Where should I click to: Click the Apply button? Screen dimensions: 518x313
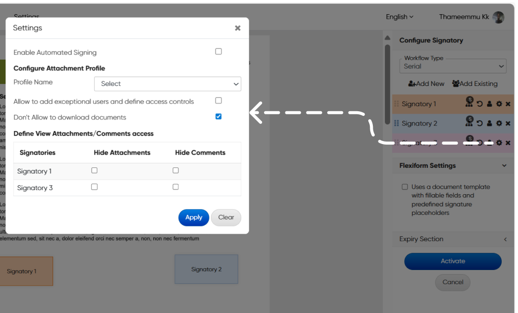[x=194, y=217]
